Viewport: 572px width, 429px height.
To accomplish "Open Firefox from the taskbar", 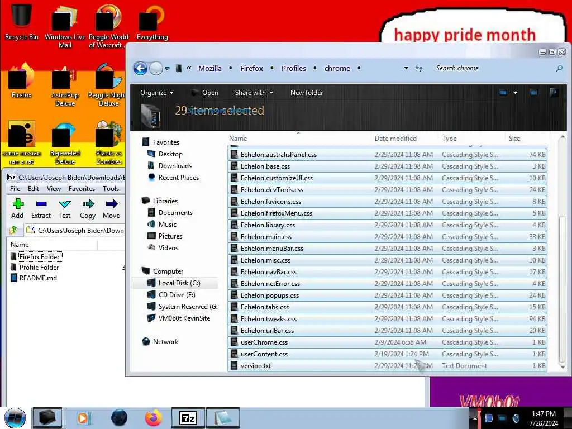I will point(154,418).
